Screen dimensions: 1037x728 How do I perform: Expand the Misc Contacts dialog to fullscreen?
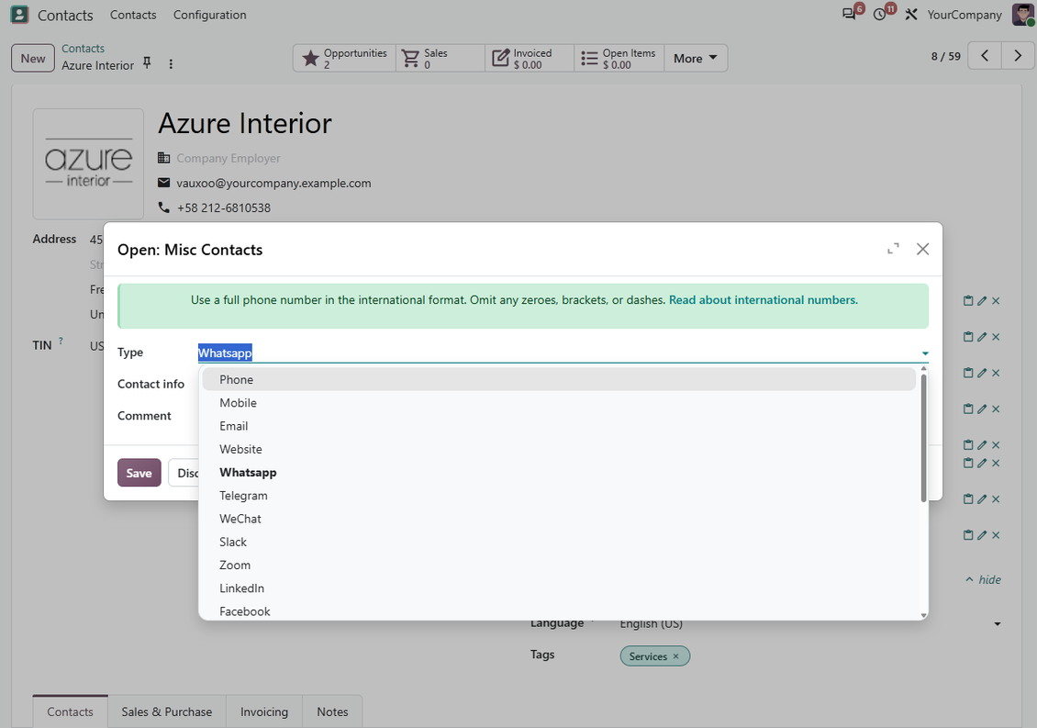[x=894, y=249]
